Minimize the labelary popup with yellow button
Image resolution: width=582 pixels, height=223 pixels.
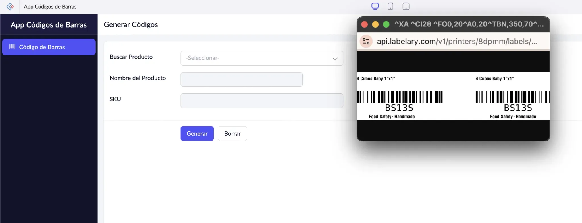375,24
